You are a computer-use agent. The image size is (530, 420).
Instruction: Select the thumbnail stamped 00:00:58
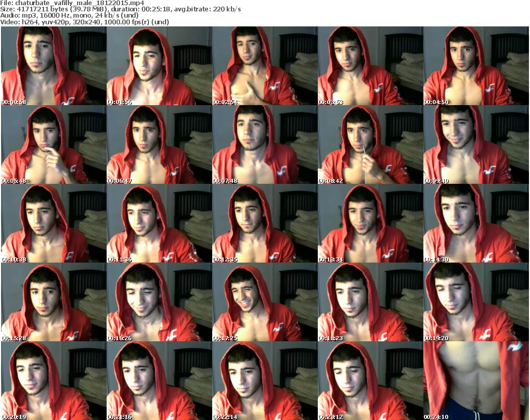54,66
